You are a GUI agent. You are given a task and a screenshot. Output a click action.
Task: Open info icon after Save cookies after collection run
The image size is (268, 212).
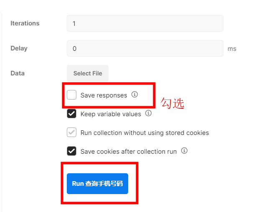(184, 151)
